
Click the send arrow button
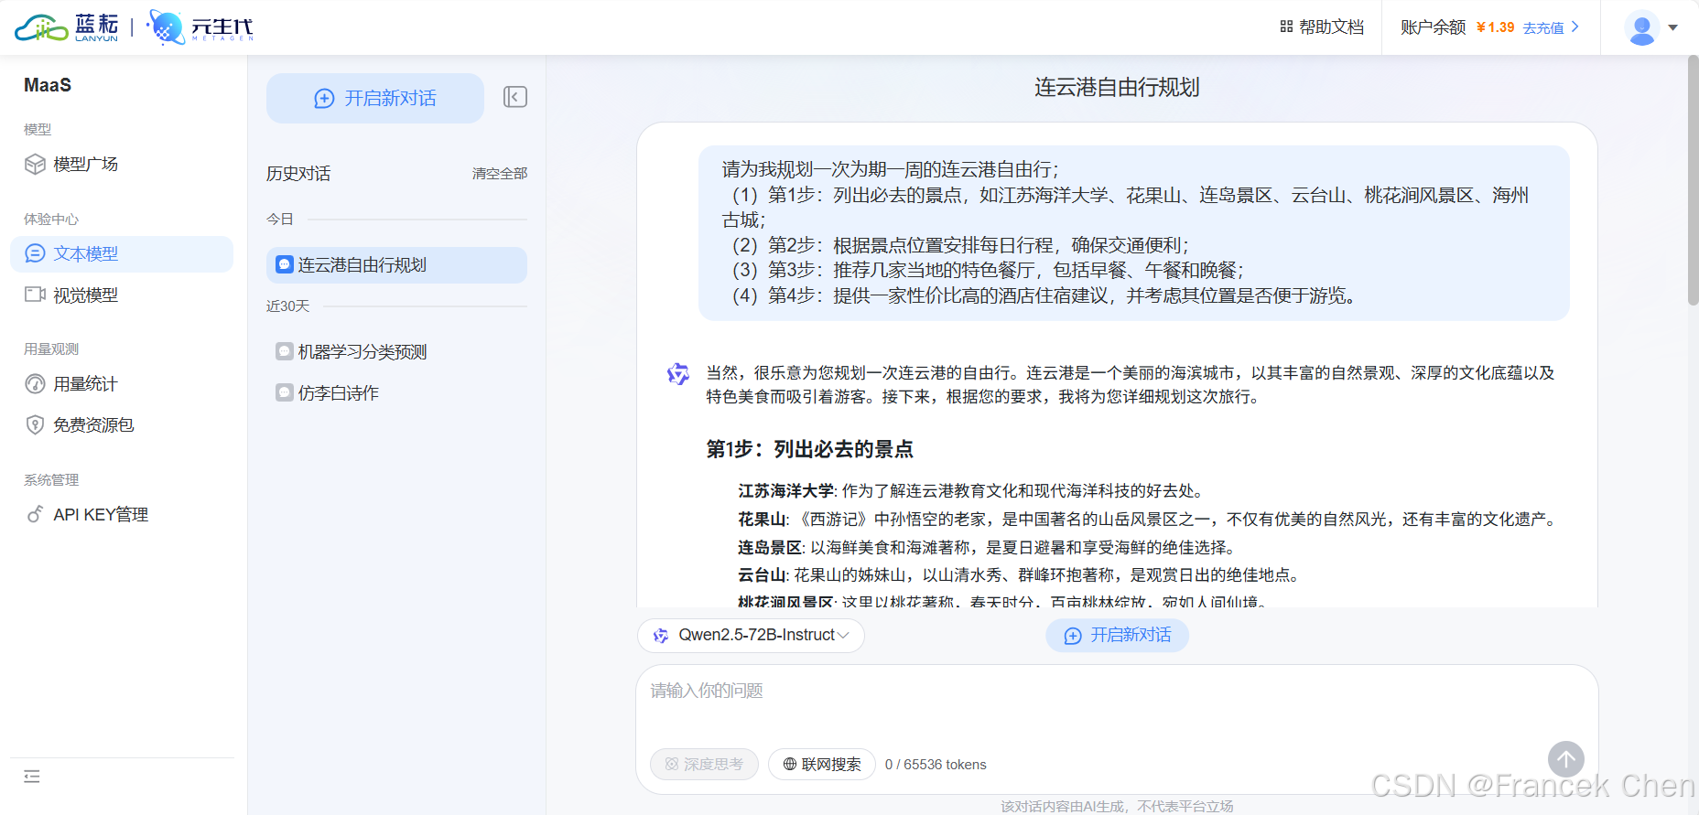point(1566,759)
